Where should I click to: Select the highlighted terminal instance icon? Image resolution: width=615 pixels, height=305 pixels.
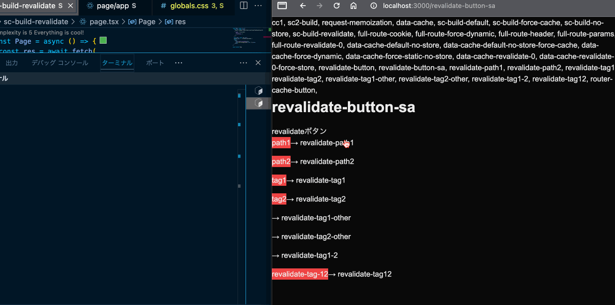coord(258,103)
